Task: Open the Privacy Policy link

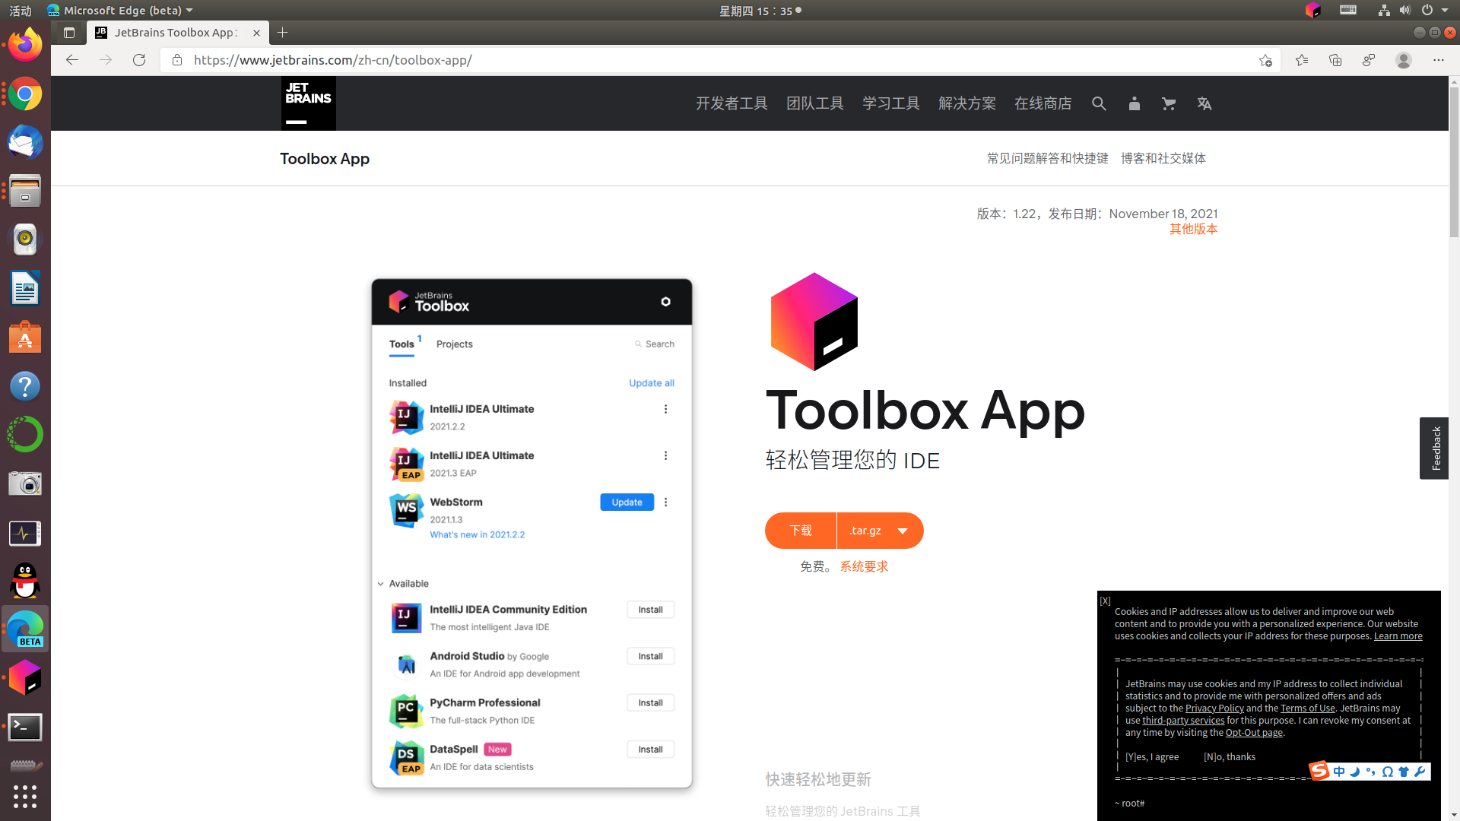Action: (1214, 708)
